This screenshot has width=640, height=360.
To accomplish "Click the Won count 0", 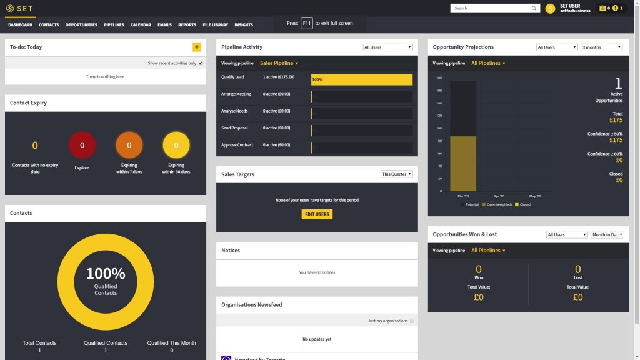I will [x=479, y=269].
